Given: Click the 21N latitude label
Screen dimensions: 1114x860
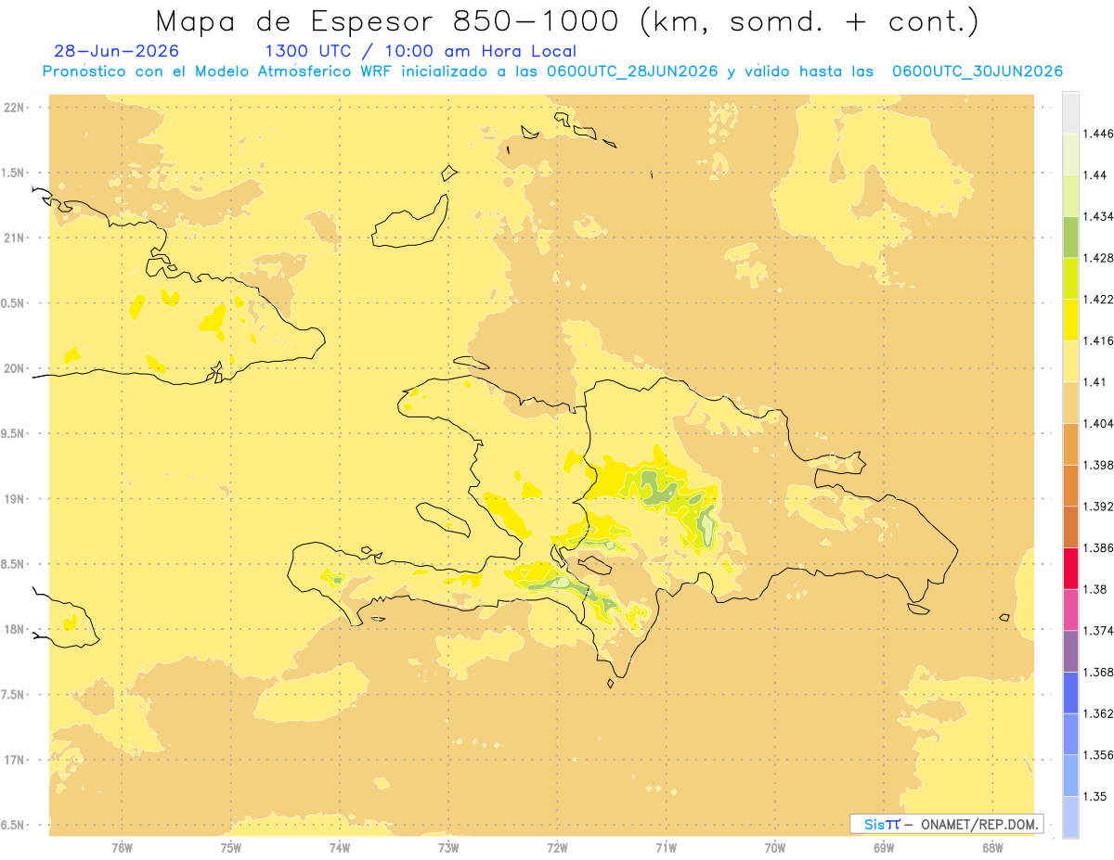Looking at the screenshot, I should pos(16,238).
